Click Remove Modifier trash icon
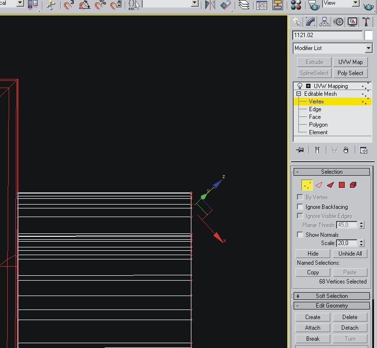This screenshot has height=348, width=377. click(346, 150)
